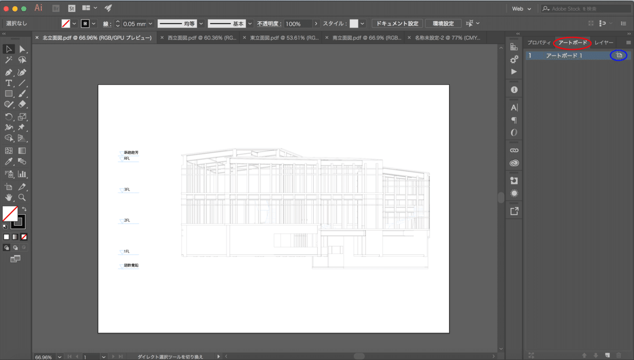Select the Free Transform/Puppet pin tool

[22, 128]
